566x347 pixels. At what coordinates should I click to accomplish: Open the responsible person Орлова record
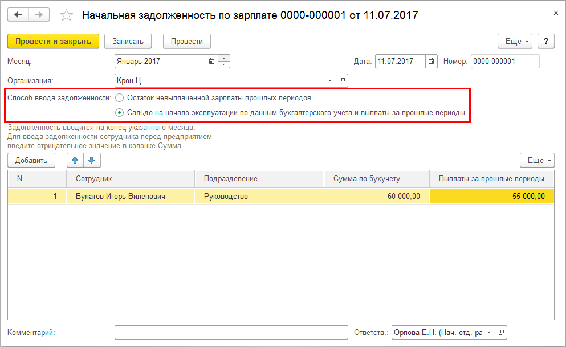501,333
